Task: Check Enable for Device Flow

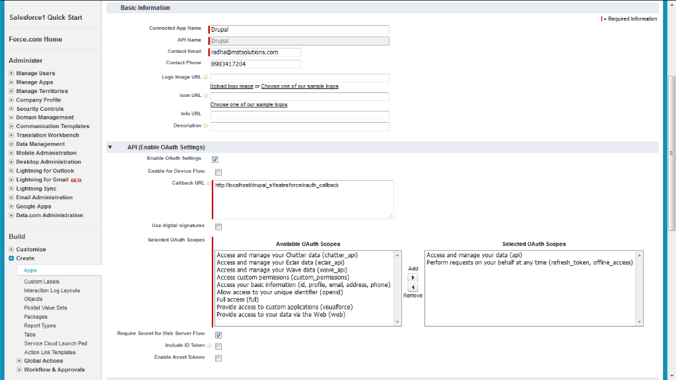Action: click(219, 172)
